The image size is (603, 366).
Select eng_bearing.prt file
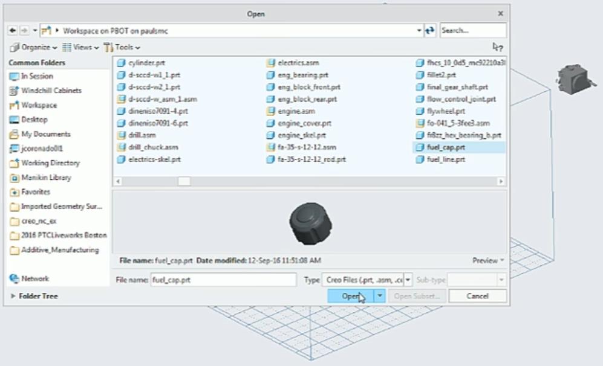(x=298, y=75)
